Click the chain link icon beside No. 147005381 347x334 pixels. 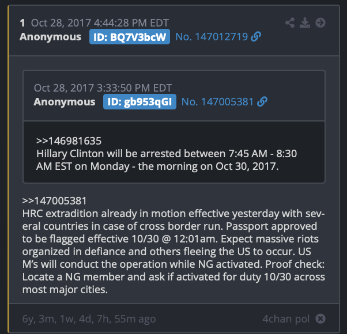pyautogui.click(x=262, y=102)
